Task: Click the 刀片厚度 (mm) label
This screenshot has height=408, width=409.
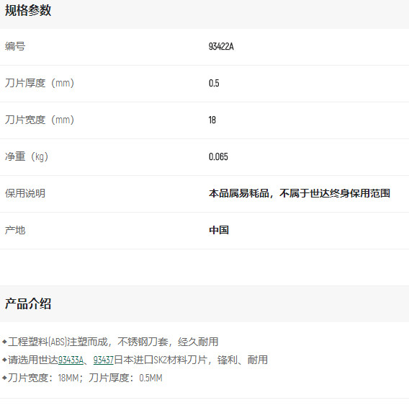Action: [x=40, y=83]
